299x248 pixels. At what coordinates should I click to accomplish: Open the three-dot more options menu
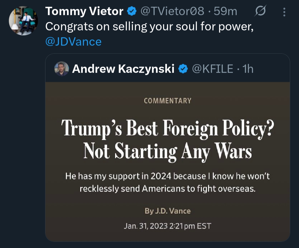point(284,12)
